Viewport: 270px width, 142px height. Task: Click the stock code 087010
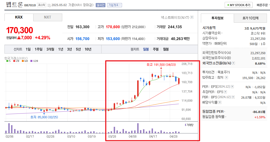(x=30, y=5)
